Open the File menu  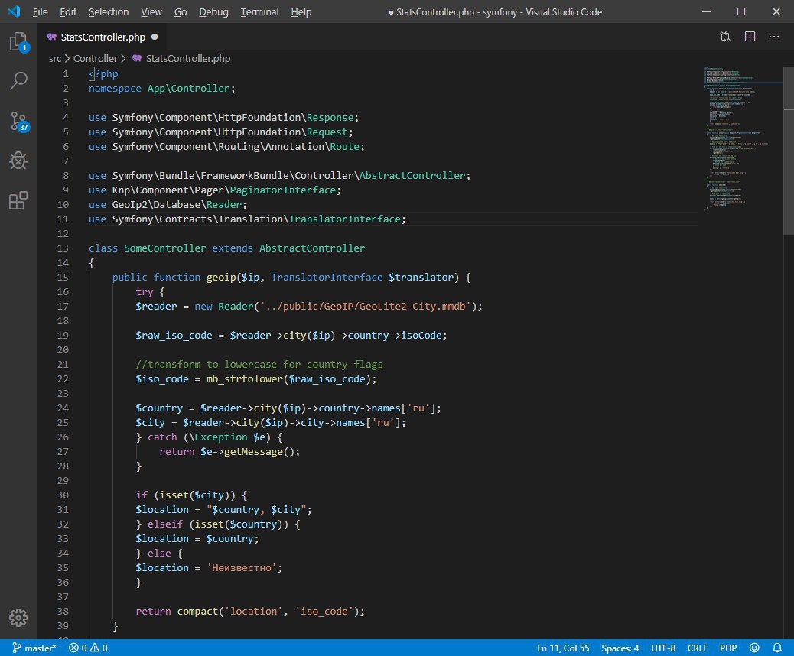pyautogui.click(x=40, y=11)
